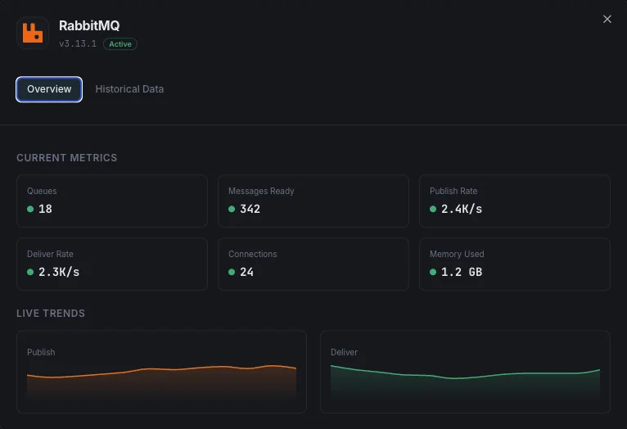This screenshot has height=429, width=627.
Task: Click the Connections value 24
Action: [246, 272]
